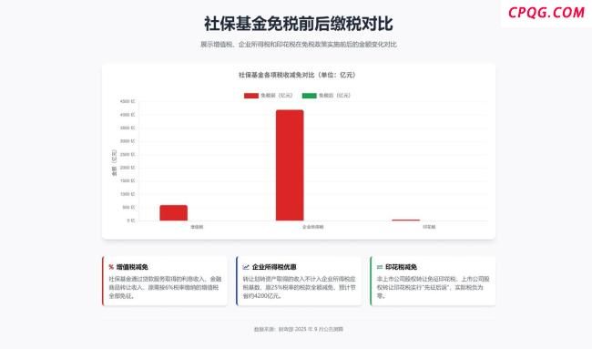This screenshot has width=592, height=349.
Task: Click the 数据来源 footer line
Action: pyautogui.click(x=299, y=329)
